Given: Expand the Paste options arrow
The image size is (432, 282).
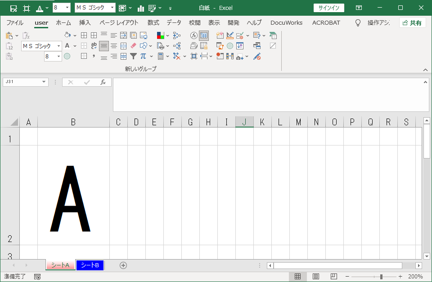Looking at the screenshot, I should tap(17, 35).
